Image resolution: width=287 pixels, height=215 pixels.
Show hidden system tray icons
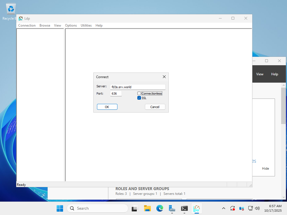pos(223,208)
